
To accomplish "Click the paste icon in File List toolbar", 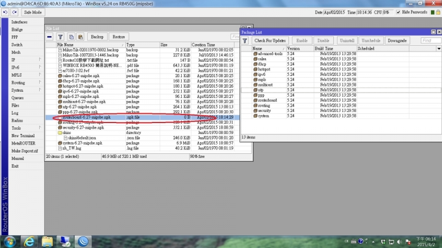I will click(x=80, y=37).
